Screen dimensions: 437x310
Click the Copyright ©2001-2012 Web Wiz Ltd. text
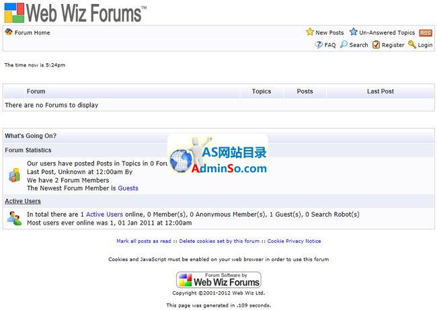point(218,293)
